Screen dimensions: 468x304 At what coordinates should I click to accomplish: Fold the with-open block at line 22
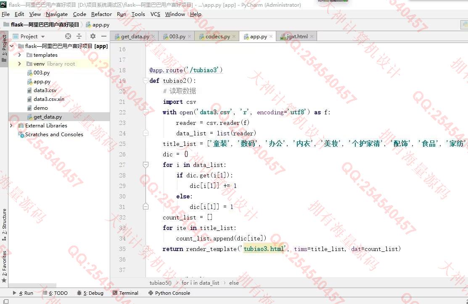145,112
